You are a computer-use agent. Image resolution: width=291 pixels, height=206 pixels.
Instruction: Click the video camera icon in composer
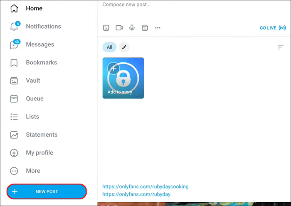(x=119, y=28)
